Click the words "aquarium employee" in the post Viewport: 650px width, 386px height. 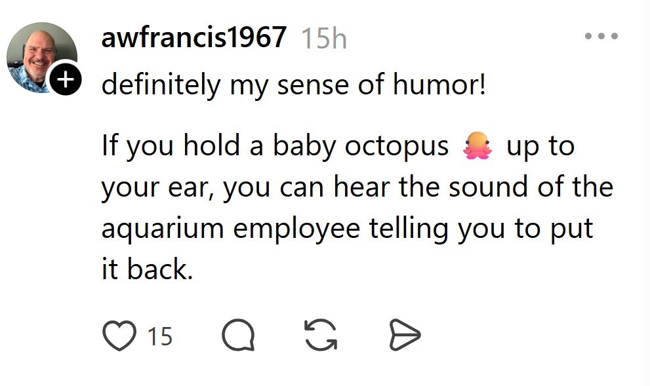pyautogui.click(x=231, y=229)
